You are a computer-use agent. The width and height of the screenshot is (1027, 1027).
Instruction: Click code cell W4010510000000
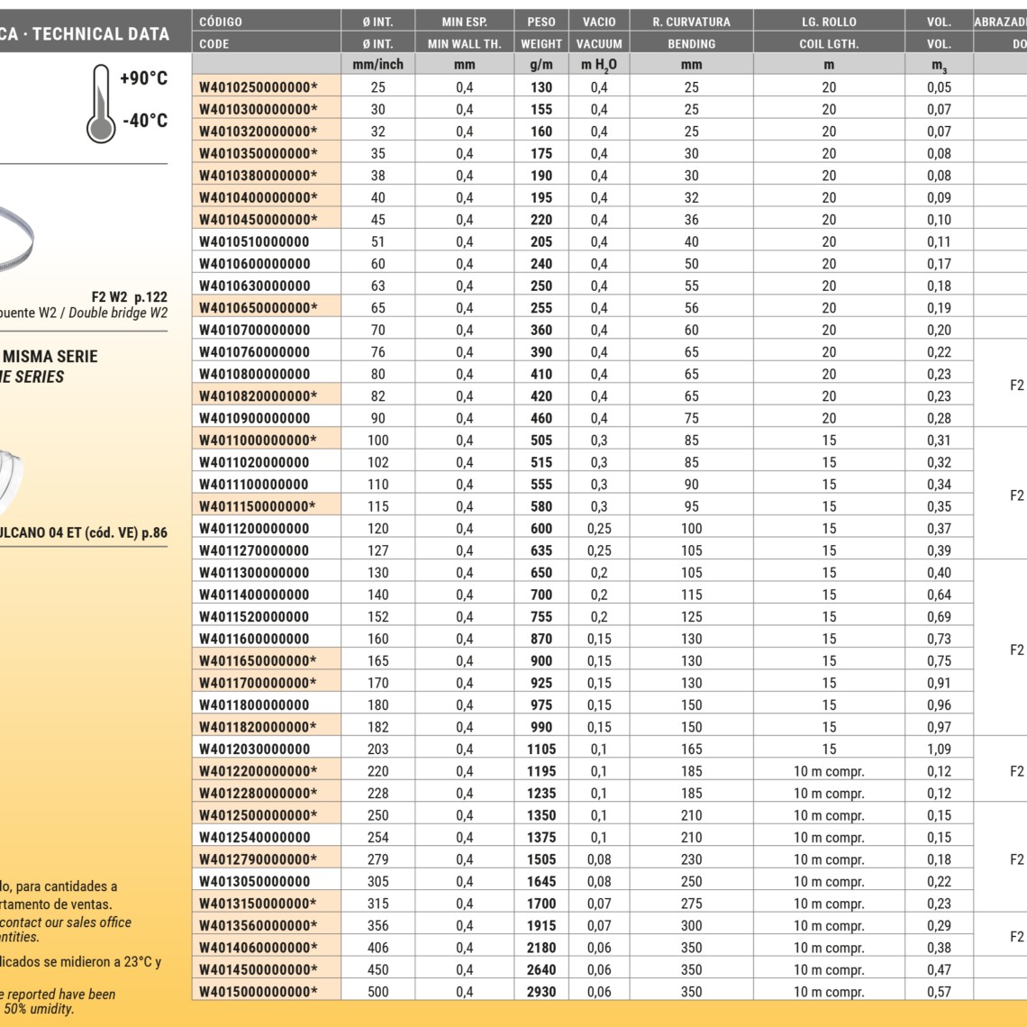click(x=254, y=241)
